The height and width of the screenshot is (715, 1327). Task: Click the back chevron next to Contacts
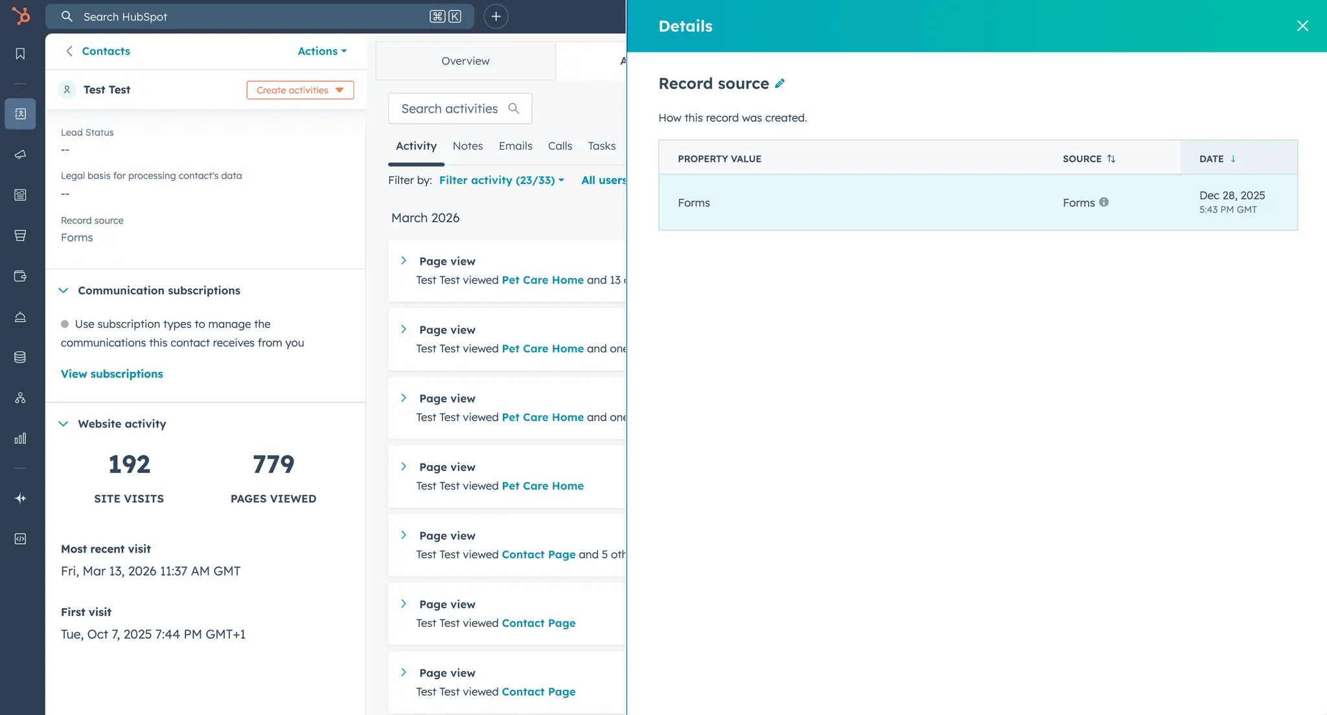coord(69,51)
